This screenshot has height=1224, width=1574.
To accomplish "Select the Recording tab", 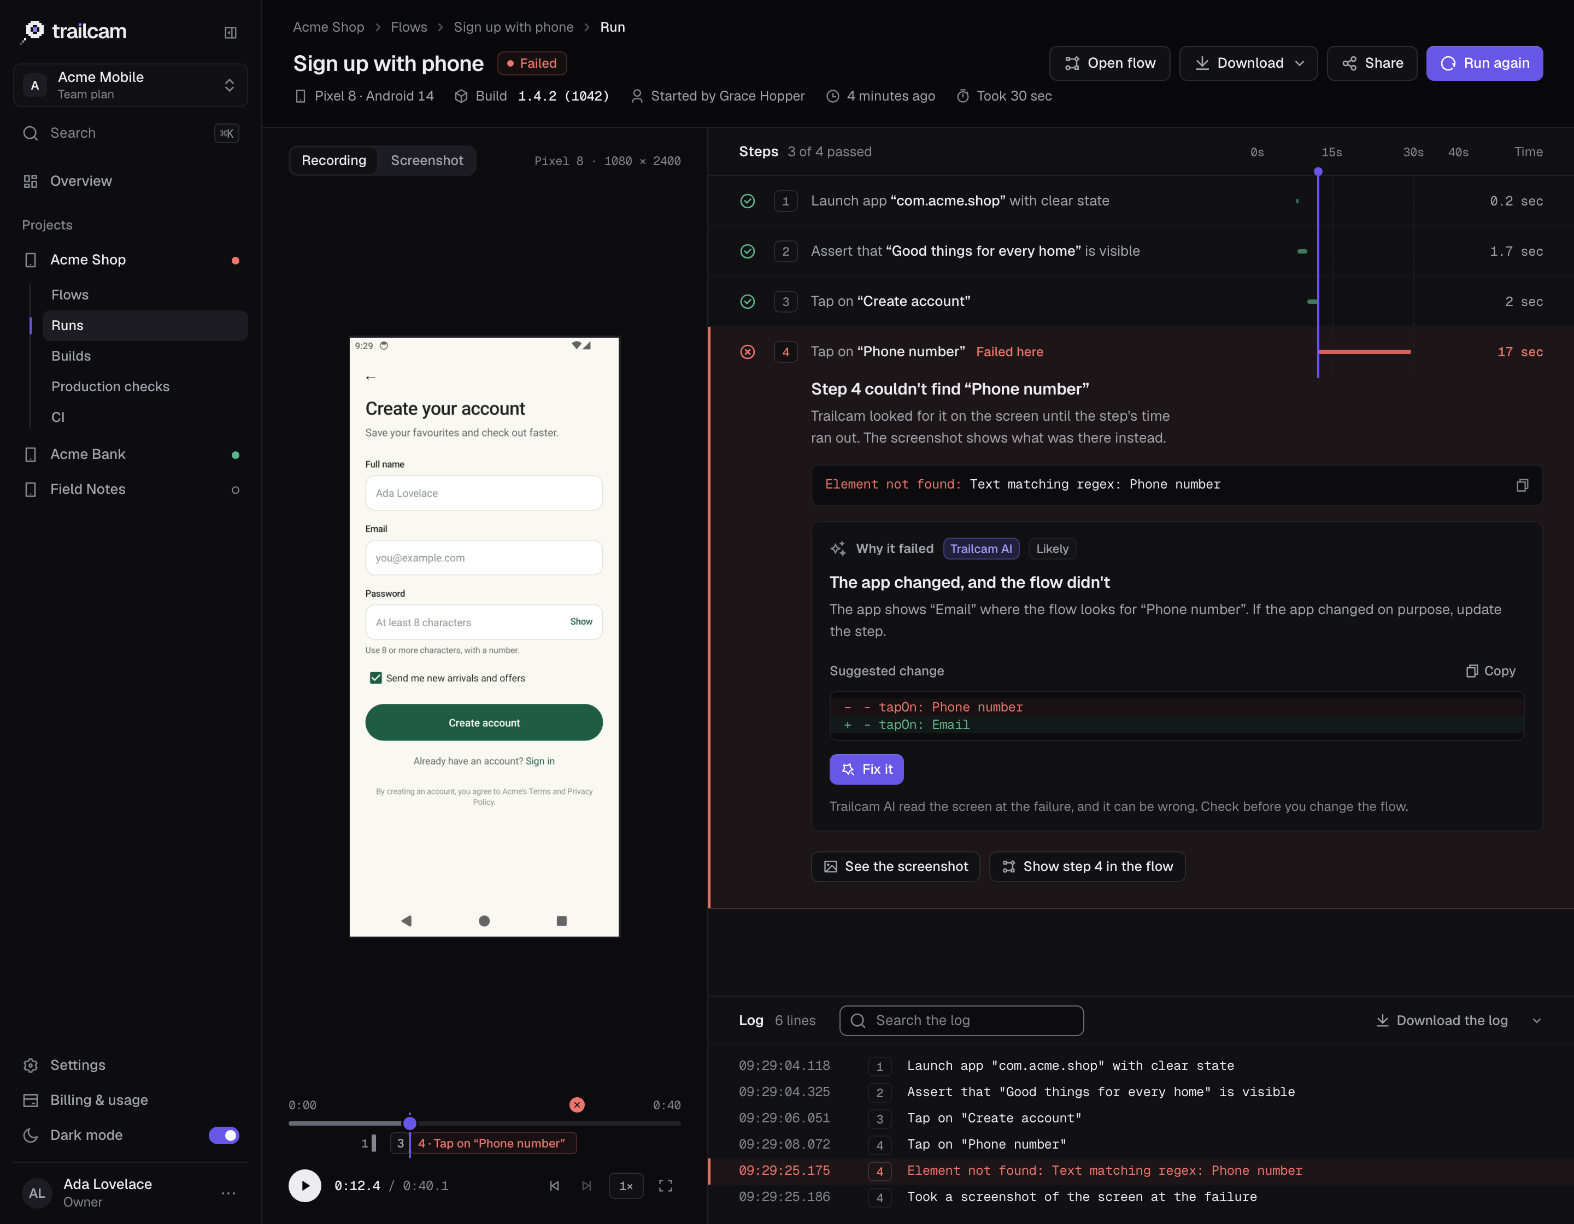I will coord(334,160).
